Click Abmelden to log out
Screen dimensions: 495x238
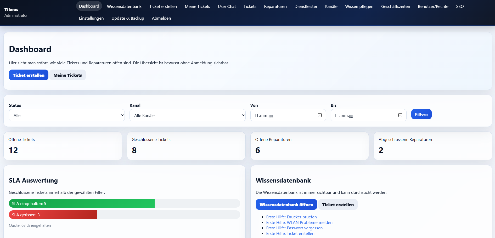pos(161,18)
